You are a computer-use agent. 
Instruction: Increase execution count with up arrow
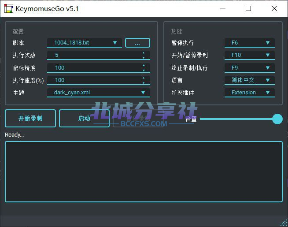tap(144, 53)
